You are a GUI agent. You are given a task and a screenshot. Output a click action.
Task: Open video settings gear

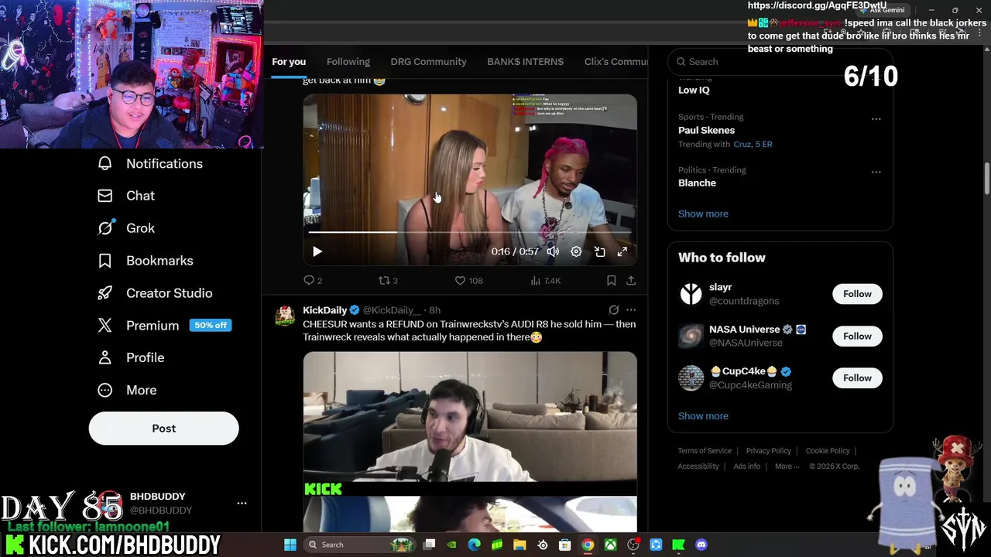576,251
